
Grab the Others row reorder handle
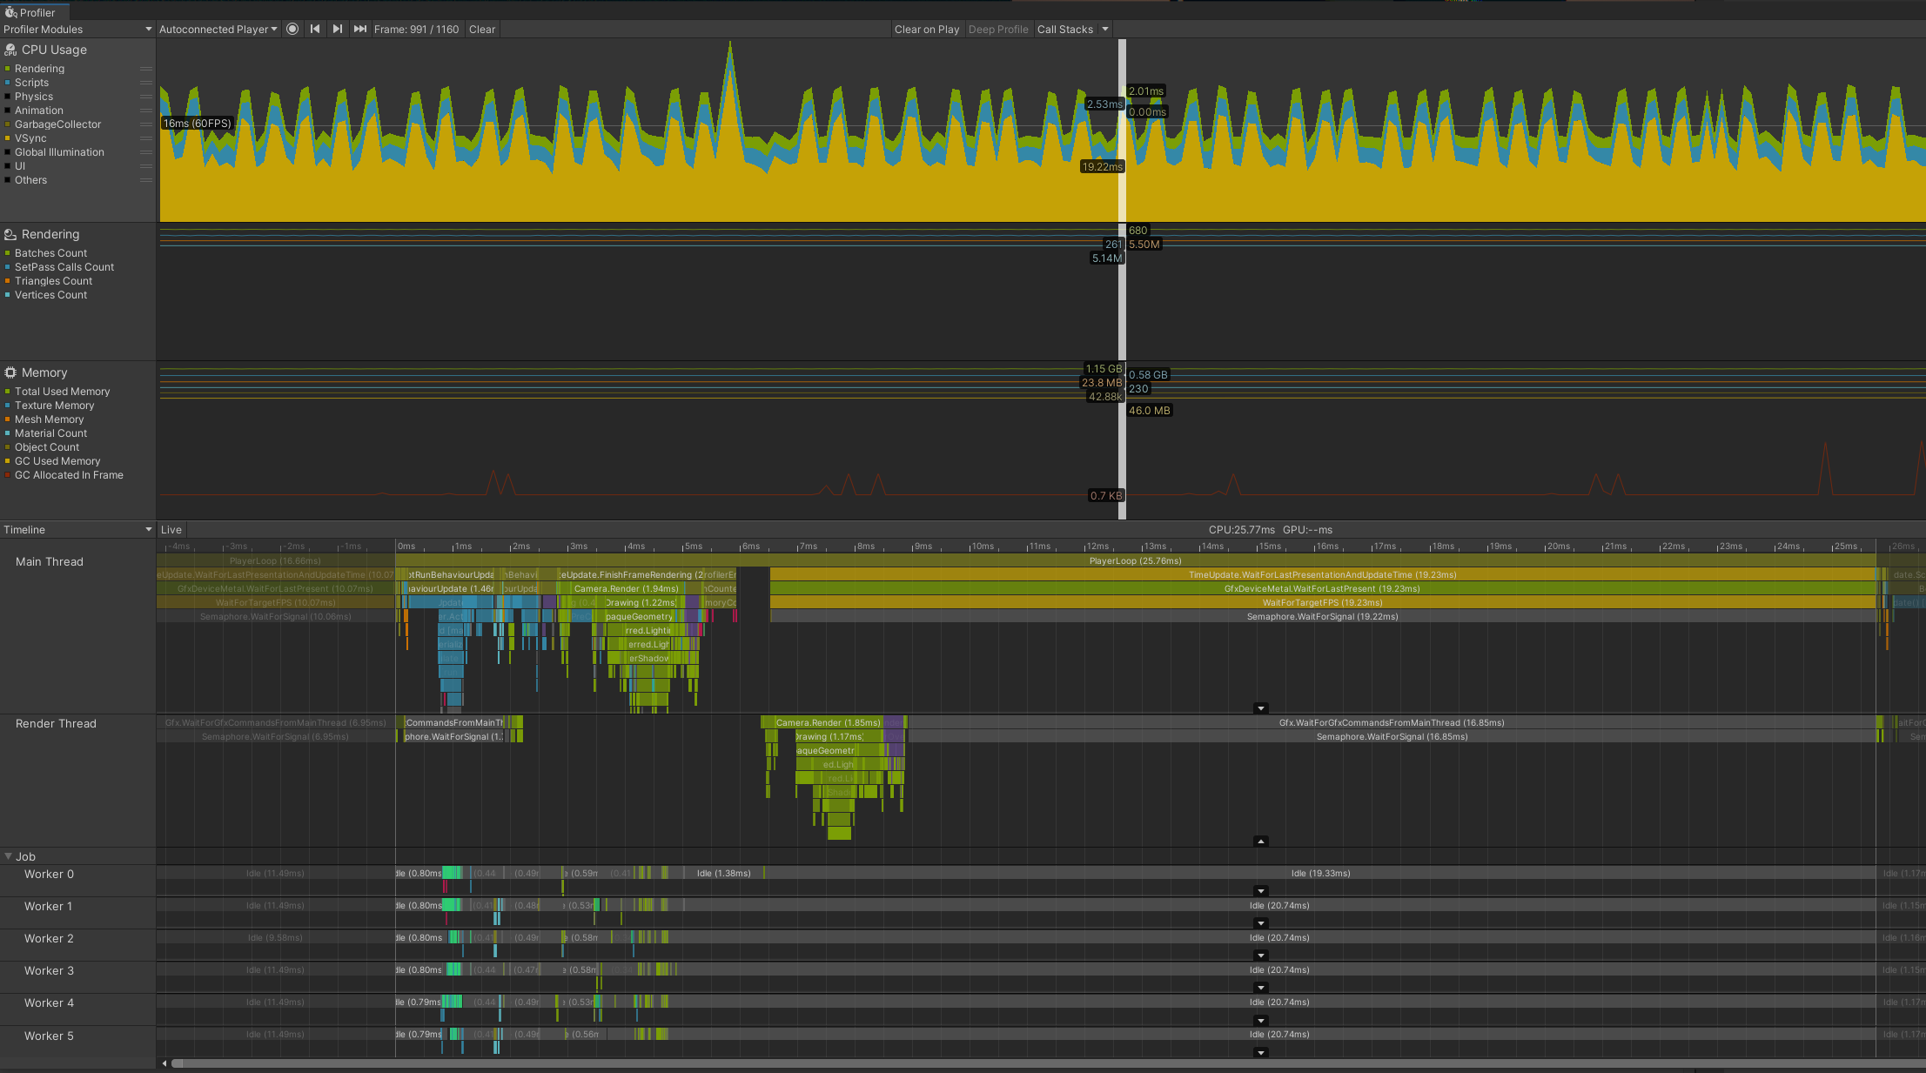[x=146, y=180]
